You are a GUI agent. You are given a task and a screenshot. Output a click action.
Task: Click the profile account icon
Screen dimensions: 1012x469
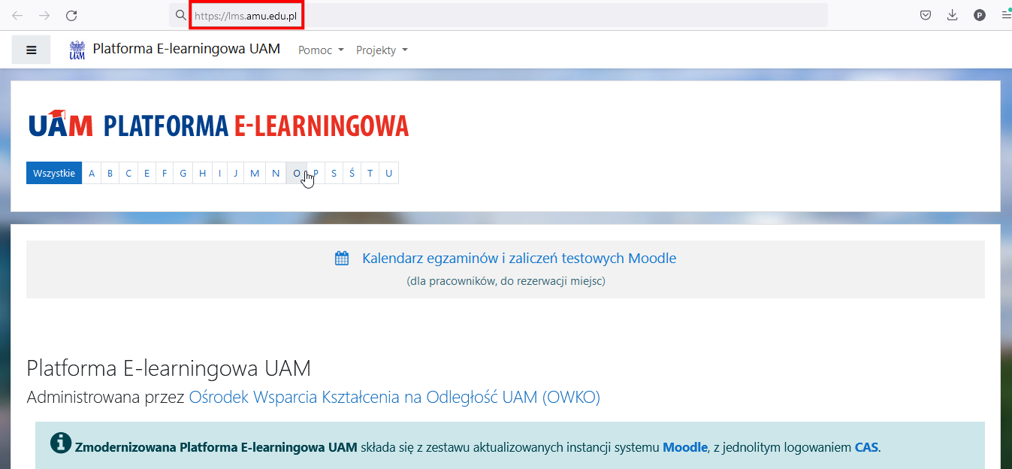(980, 14)
